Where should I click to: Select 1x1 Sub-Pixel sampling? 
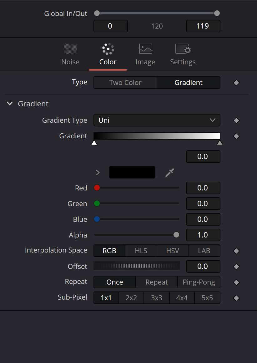point(106,298)
